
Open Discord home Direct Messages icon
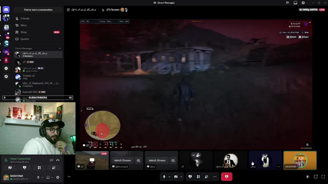click(x=6, y=10)
